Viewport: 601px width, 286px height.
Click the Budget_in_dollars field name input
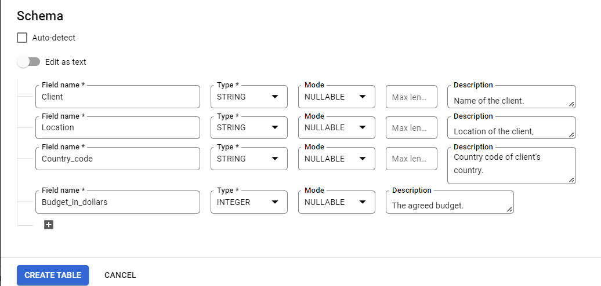[x=117, y=202]
